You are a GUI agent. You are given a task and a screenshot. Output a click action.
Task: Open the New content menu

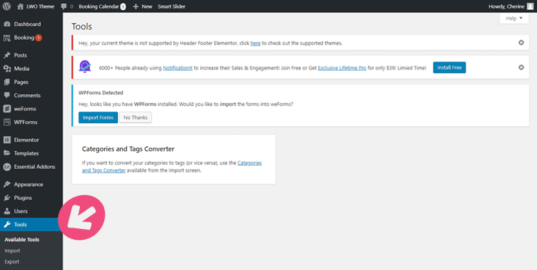142,6
